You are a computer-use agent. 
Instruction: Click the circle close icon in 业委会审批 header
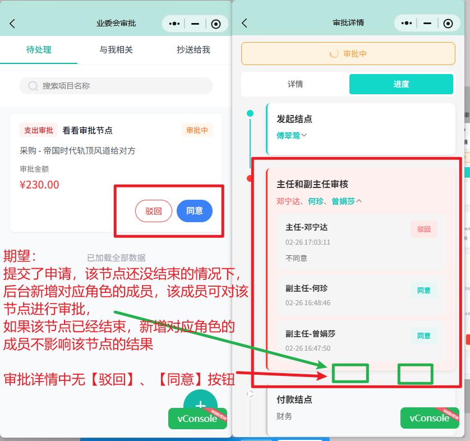pos(216,24)
